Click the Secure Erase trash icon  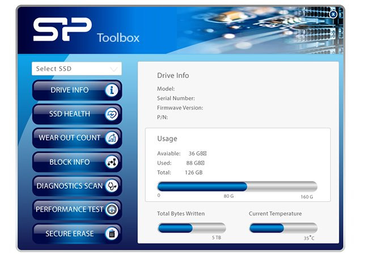pos(112,233)
